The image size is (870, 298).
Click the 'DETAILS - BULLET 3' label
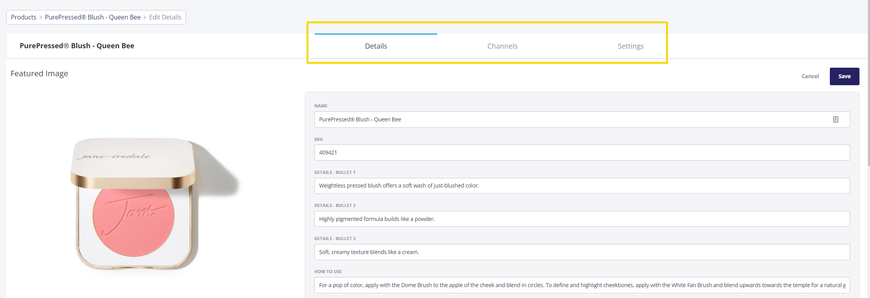335,238
